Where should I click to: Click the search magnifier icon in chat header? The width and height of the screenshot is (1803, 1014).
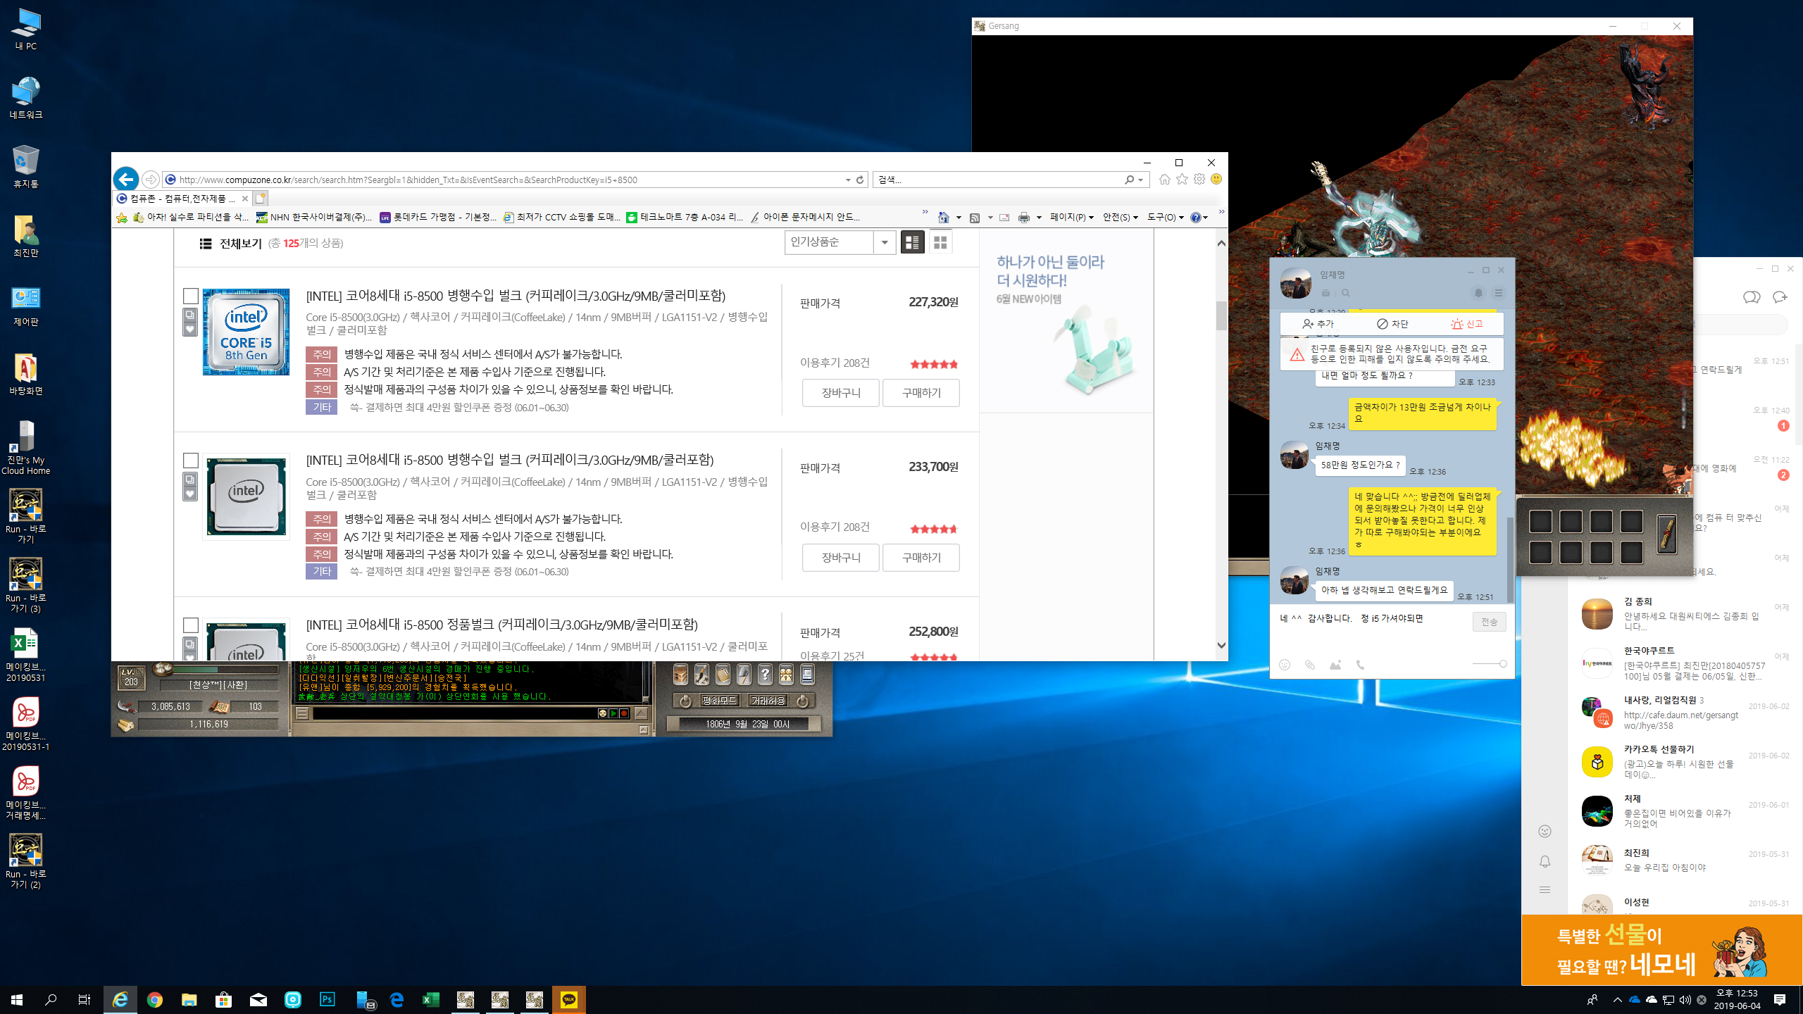(x=1346, y=293)
